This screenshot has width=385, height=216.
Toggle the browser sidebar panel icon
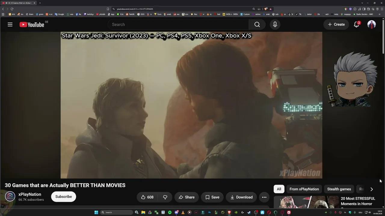tap(364, 9)
